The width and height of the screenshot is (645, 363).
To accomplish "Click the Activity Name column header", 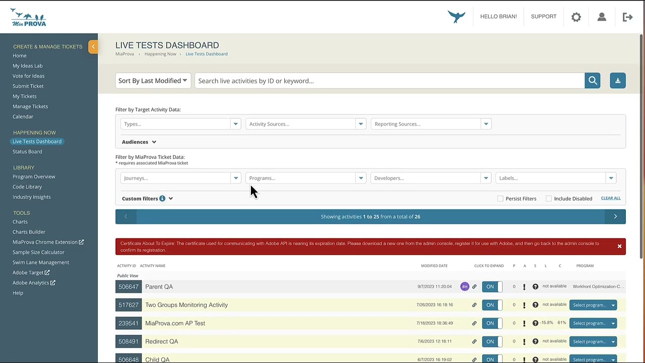I will coord(153,266).
